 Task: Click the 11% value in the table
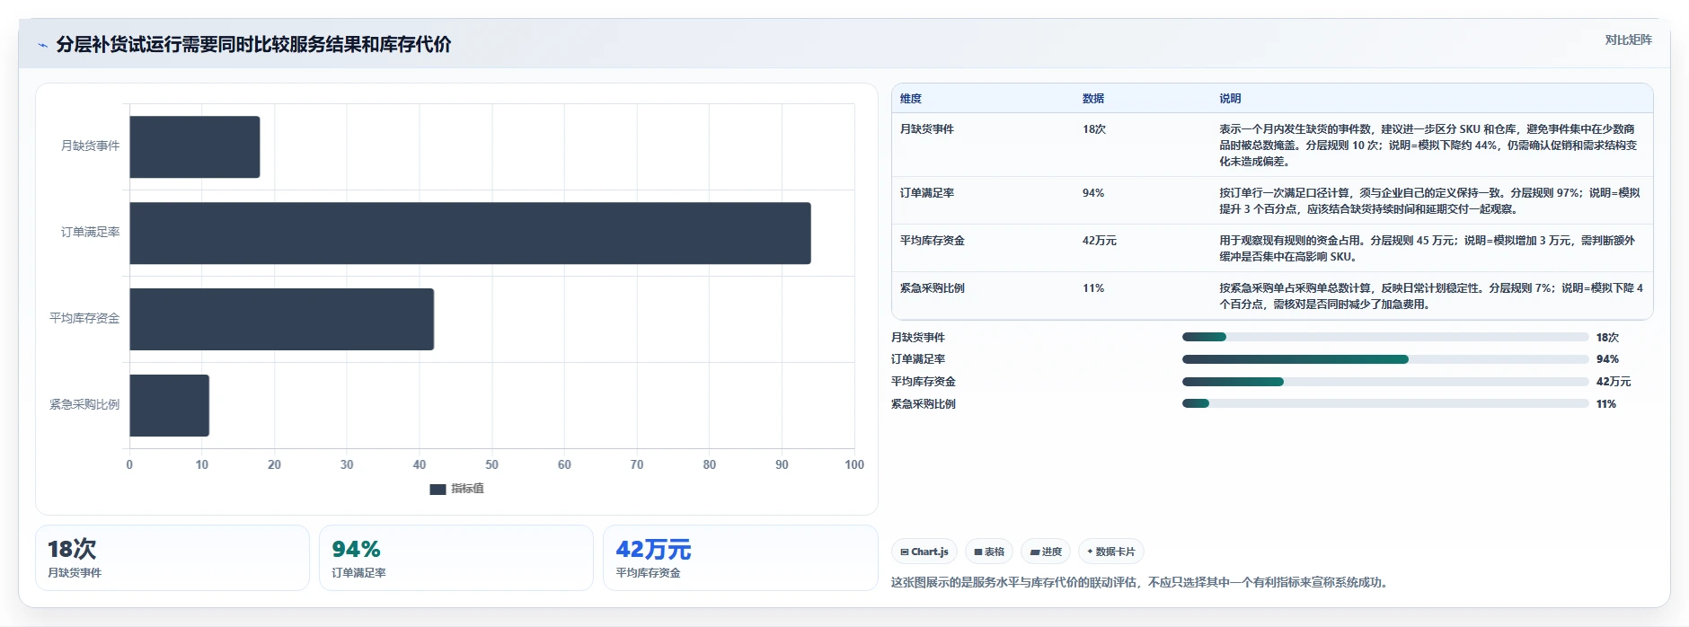point(1093,288)
